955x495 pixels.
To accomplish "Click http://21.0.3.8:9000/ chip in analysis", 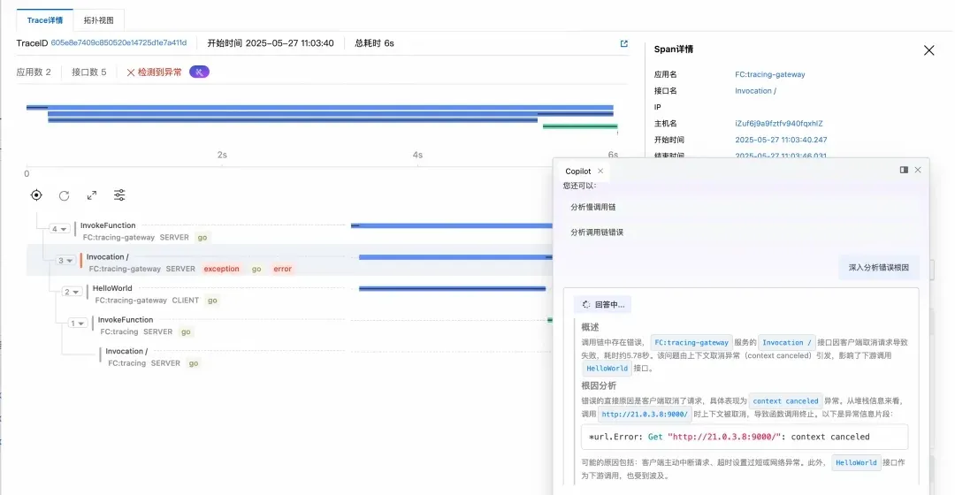I will pyautogui.click(x=645, y=414).
